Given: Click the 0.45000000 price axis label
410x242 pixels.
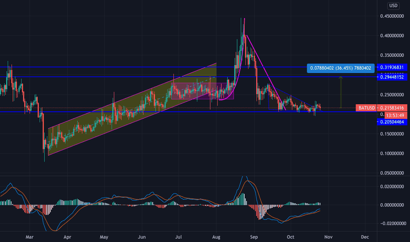Looking at the screenshot, I should tap(392, 16).
